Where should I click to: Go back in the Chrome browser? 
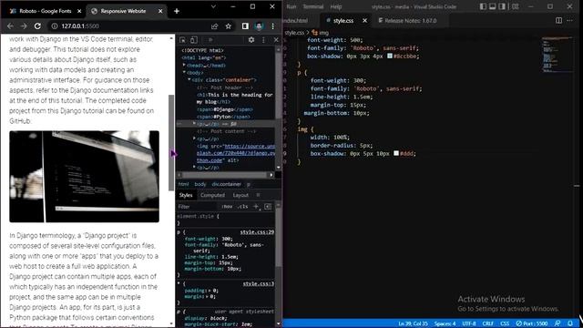(x=10, y=26)
